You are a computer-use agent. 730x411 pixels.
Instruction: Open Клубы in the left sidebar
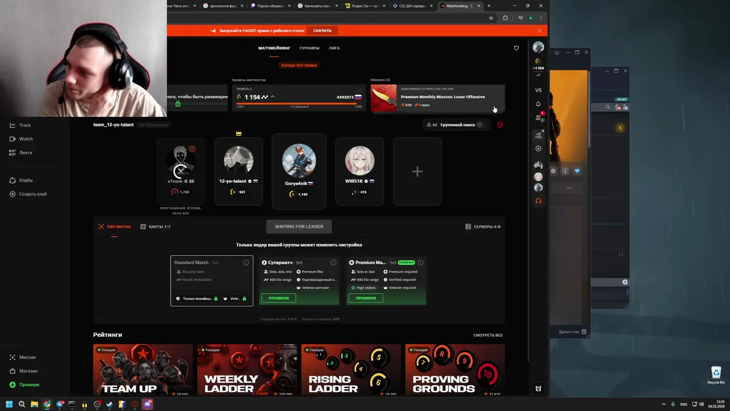21,180
